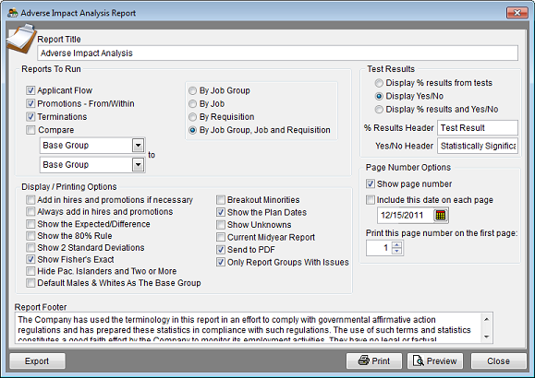Enable Breakout Minorities checkbox
The image size is (535, 378).
point(221,199)
